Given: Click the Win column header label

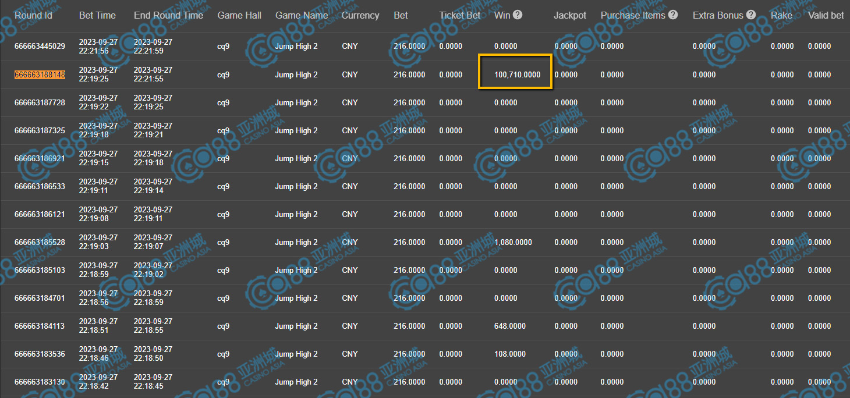Looking at the screenshot, I should 502,16.
